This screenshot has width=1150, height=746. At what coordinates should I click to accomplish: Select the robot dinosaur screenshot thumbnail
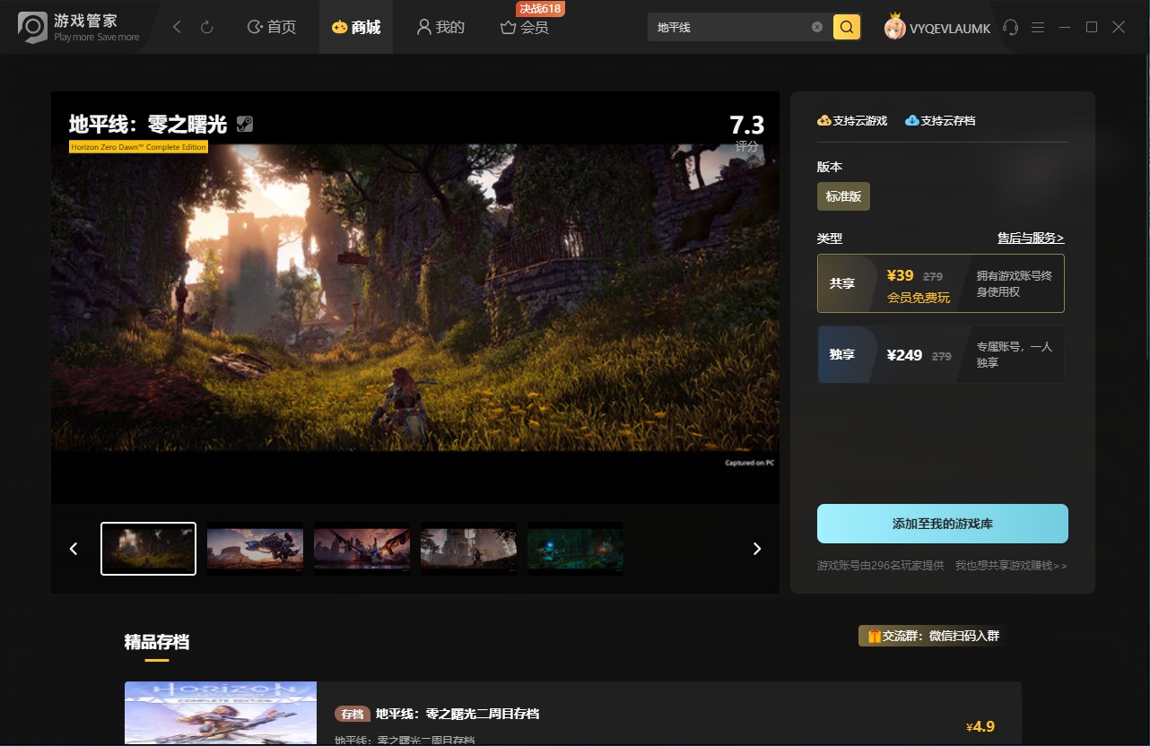tap(255, 549)
